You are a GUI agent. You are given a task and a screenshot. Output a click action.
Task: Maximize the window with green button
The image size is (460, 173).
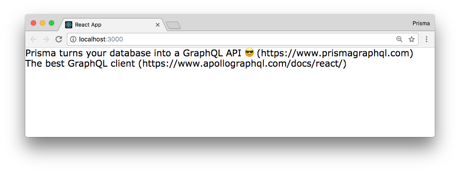[52, 23]
